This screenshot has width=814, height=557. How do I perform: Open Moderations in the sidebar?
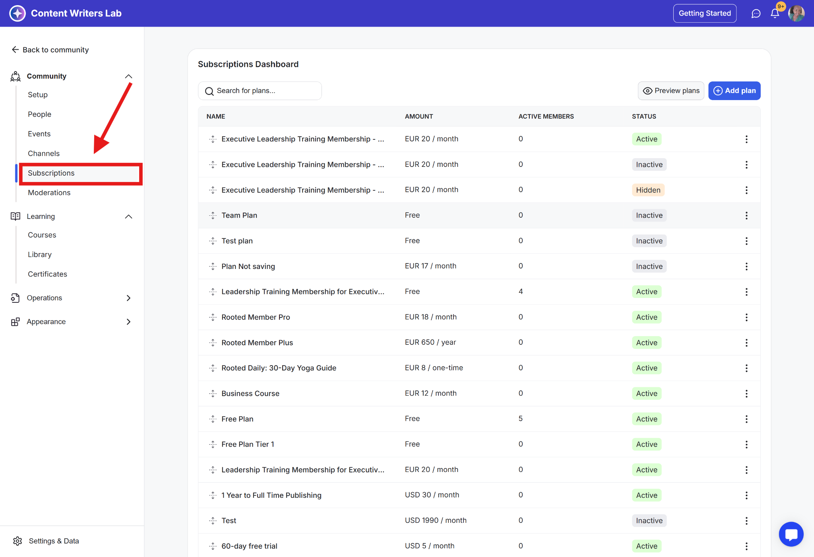coord(49,193)
